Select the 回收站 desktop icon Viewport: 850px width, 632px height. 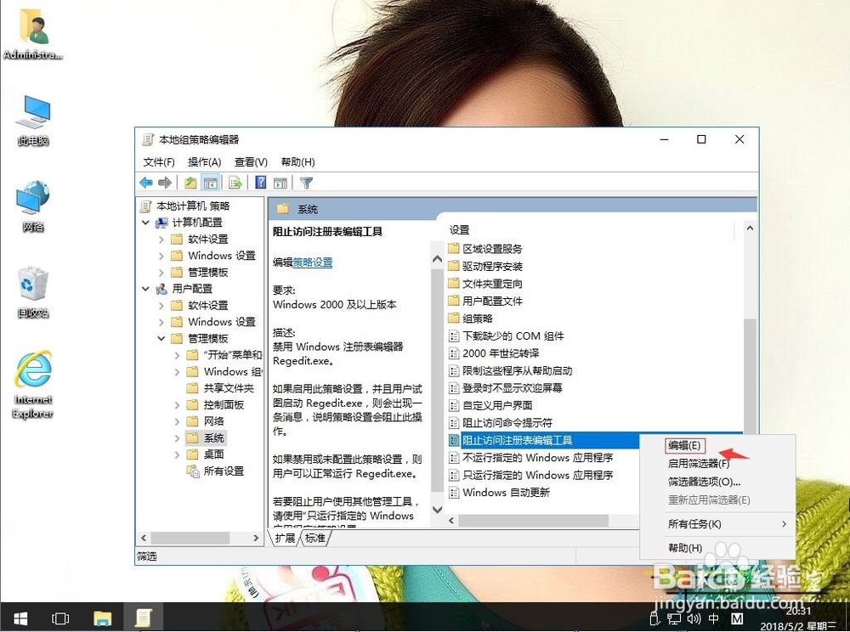[x=34, y=292]
